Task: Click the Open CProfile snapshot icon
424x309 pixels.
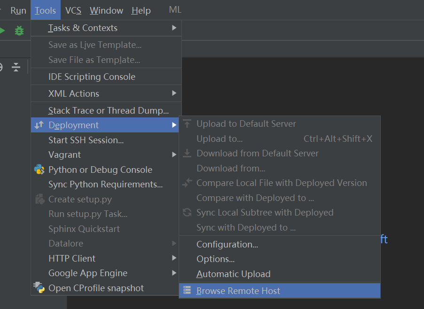Action: (x=39, y=288)
